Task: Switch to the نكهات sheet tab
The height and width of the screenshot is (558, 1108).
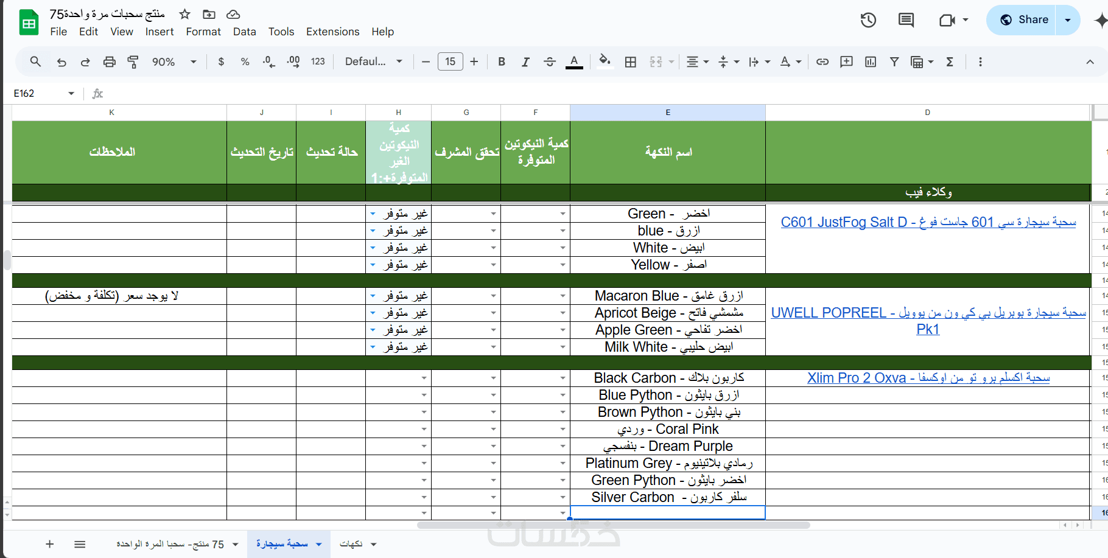Action: pyautogui.click(x=358, y=544)
